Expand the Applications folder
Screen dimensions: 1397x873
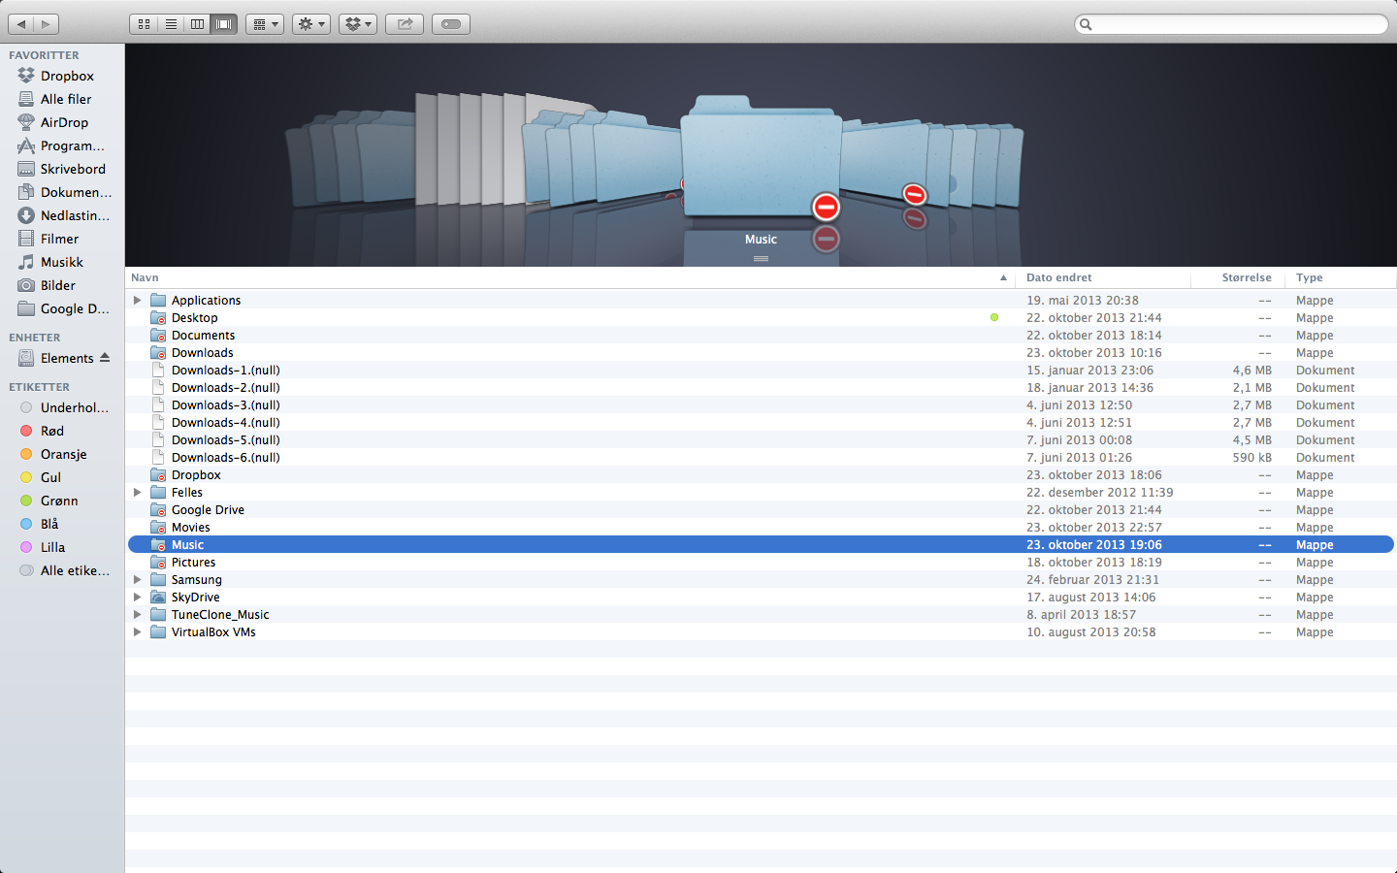pos(138,301)
